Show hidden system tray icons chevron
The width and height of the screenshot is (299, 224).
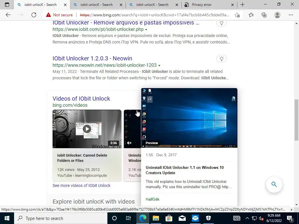(247, 218)
